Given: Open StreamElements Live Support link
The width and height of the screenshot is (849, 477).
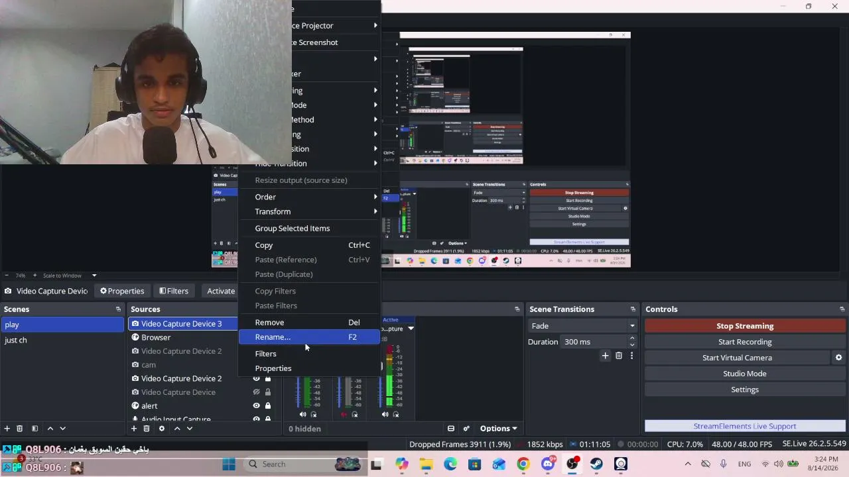Looking at the screenshot, I should pyautogui.click(x=745, y=426).
